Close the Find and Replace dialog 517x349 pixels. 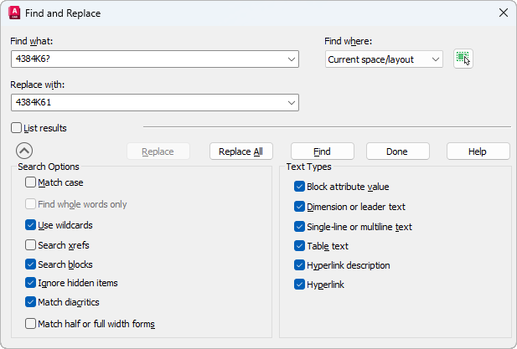tap(503, 13)
